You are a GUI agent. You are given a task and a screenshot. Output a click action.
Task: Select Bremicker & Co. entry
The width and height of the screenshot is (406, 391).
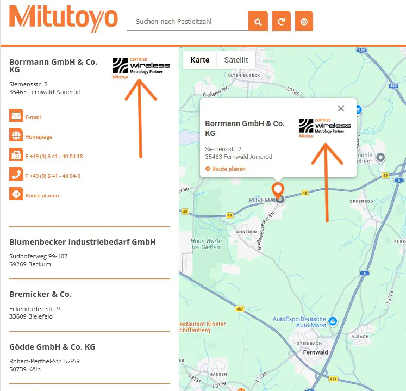40,294
